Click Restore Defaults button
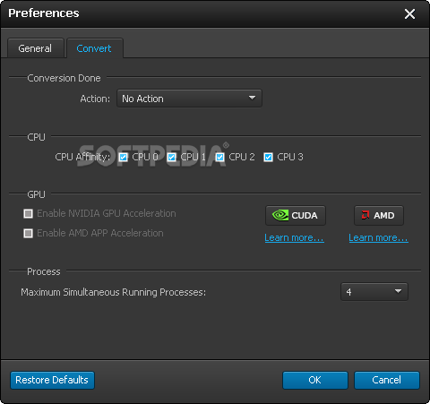This screenshot has height=404, width=430. tap(52, 380)
